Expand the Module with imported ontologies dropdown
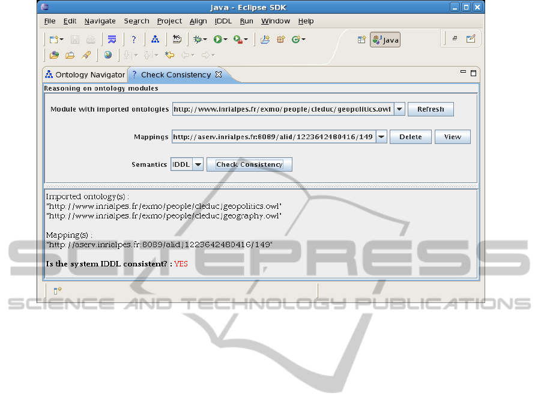Screen dimensions: 541x414 [400, 109]
